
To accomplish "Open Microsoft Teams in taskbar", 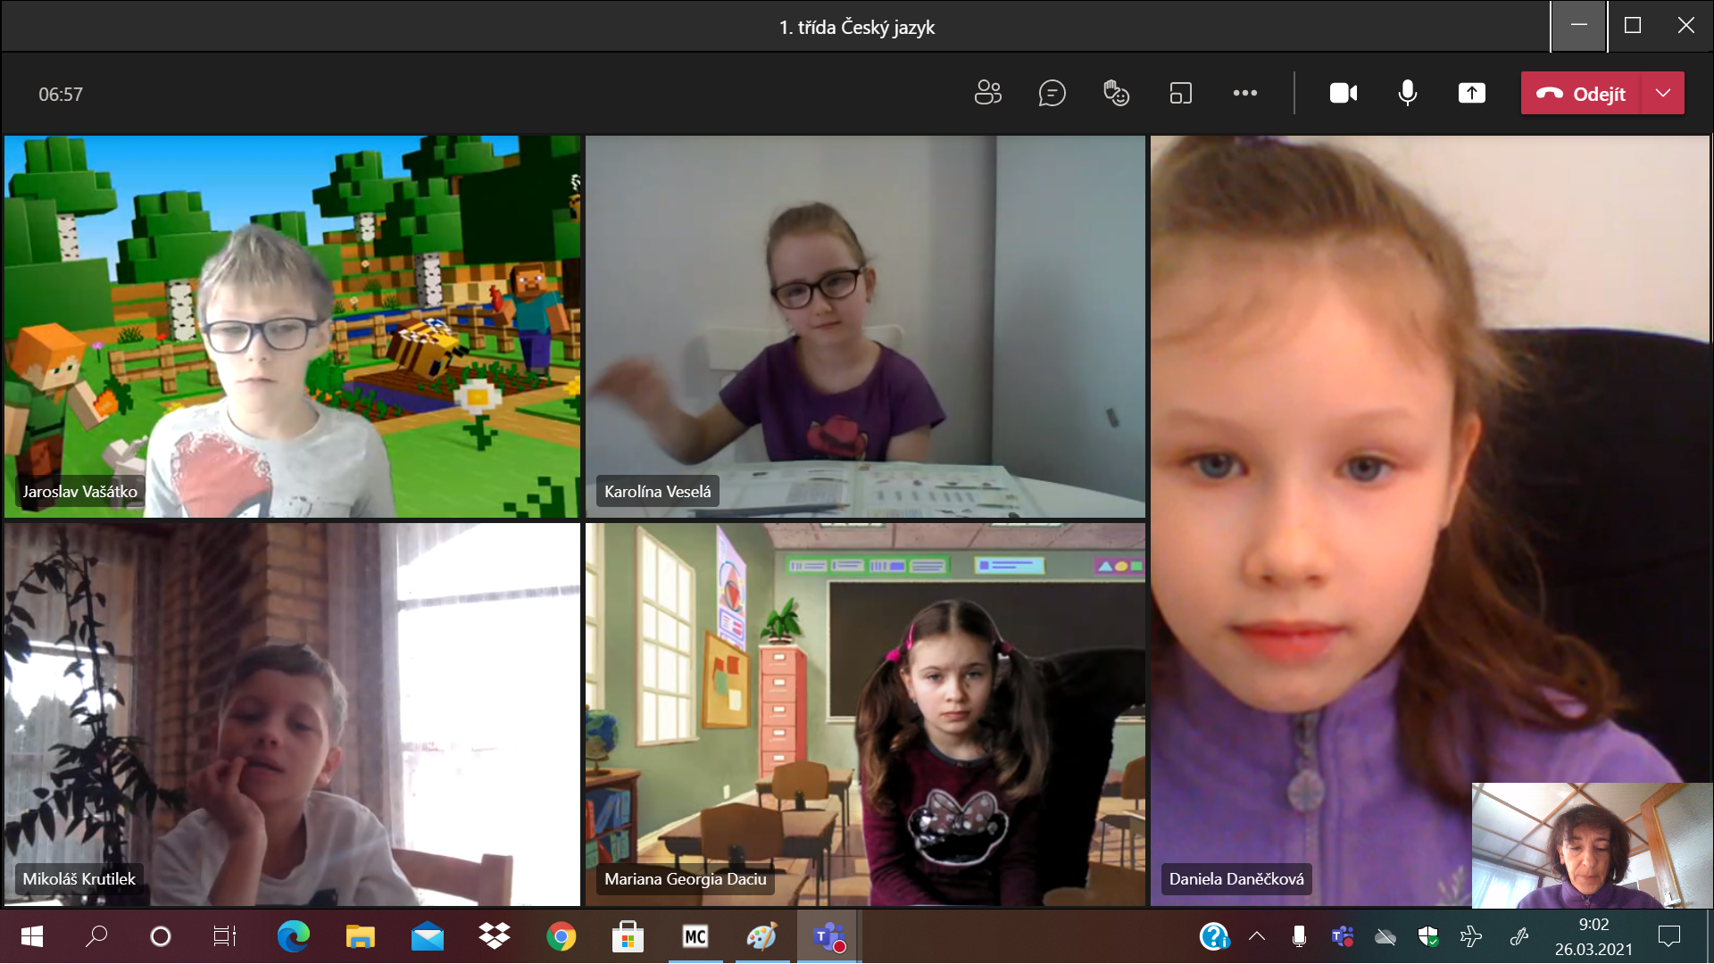I will 828,936.
